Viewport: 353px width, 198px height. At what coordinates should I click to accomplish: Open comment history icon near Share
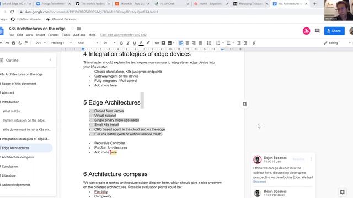coord(317,31)
